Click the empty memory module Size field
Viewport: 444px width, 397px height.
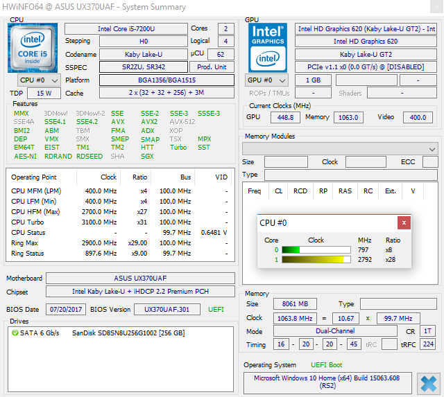tap(286, 162)
